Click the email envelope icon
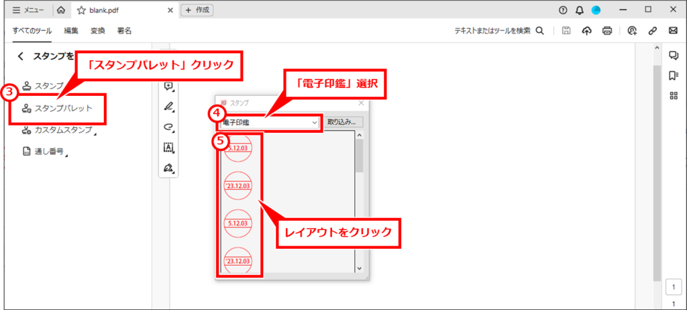The image size is (687, 310). point(673,30)
